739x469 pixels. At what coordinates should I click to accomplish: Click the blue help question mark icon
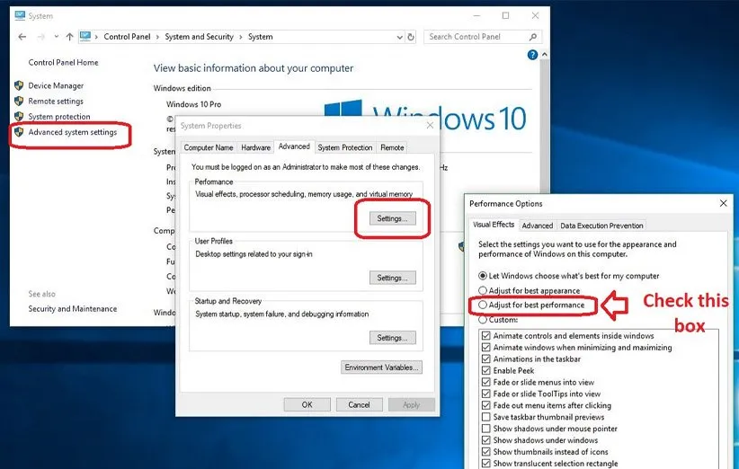(x=532, y=56)
